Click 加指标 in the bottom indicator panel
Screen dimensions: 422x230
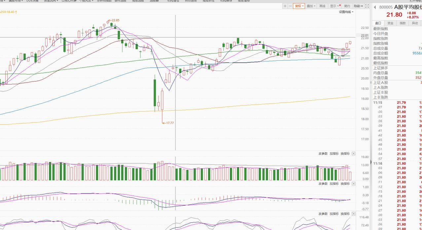[x=334, y=214]
